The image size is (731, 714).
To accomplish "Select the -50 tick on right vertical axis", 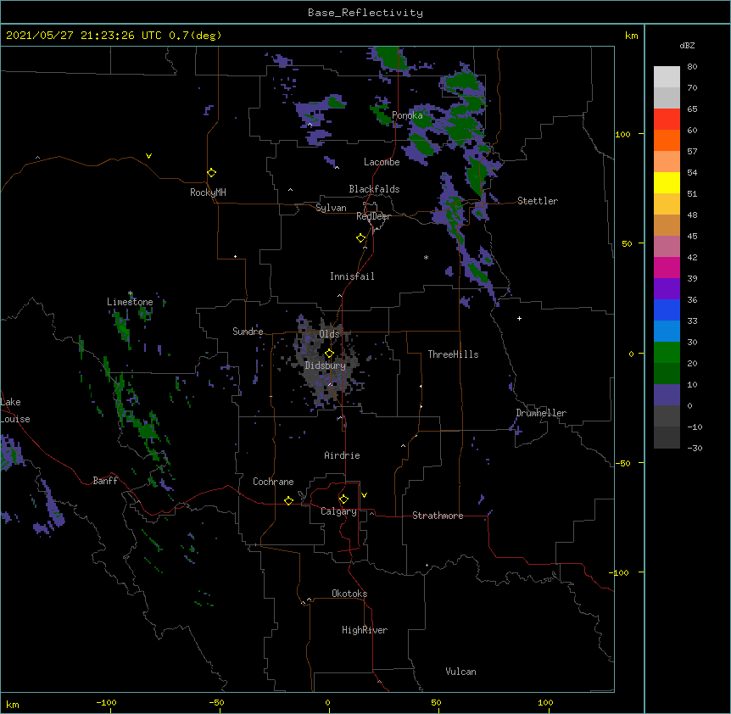I will (622, 463).
